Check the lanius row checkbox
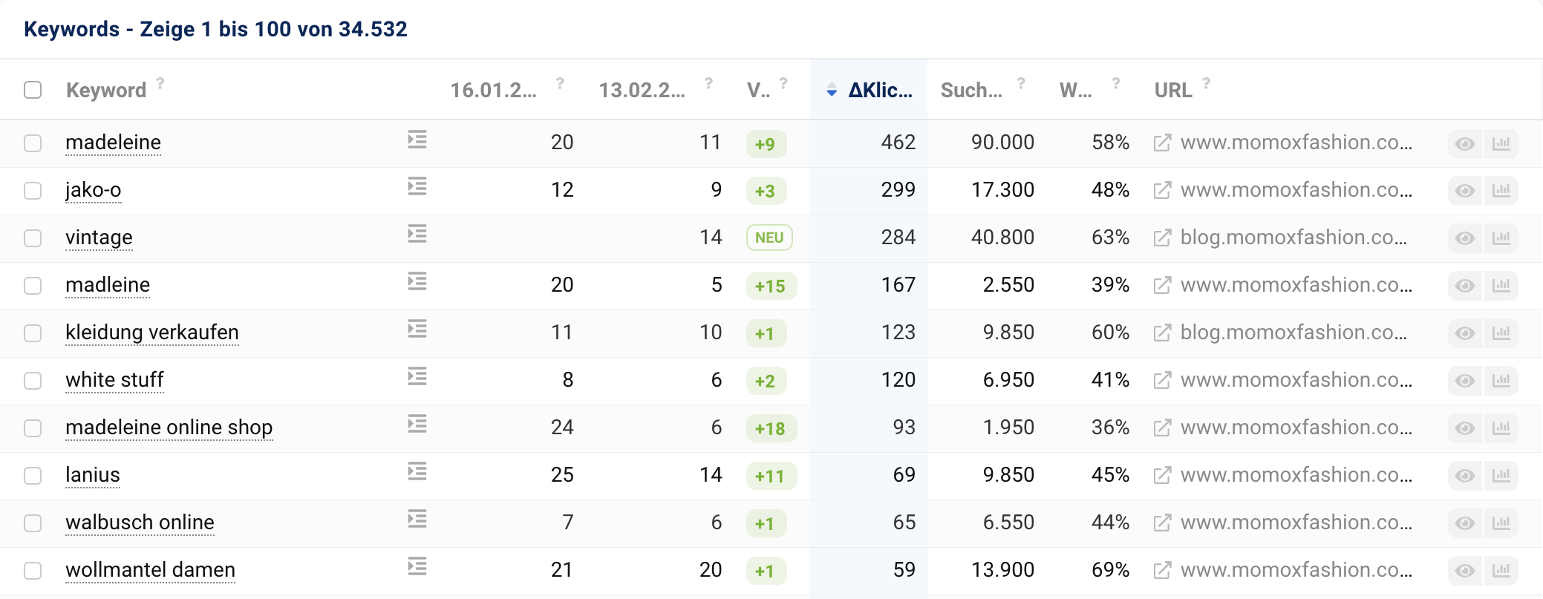 [33, 476]
